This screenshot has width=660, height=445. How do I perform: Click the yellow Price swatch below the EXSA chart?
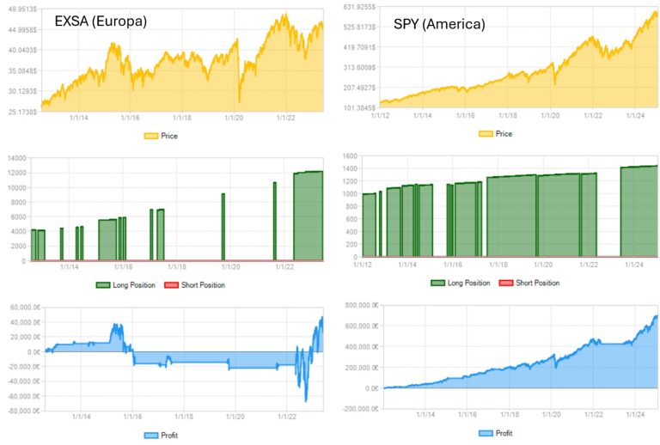coord(150,136)
